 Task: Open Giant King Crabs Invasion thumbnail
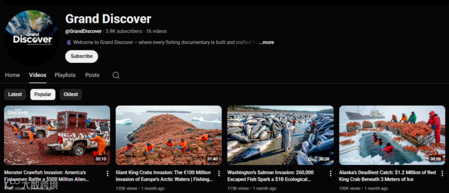point(169,135)
